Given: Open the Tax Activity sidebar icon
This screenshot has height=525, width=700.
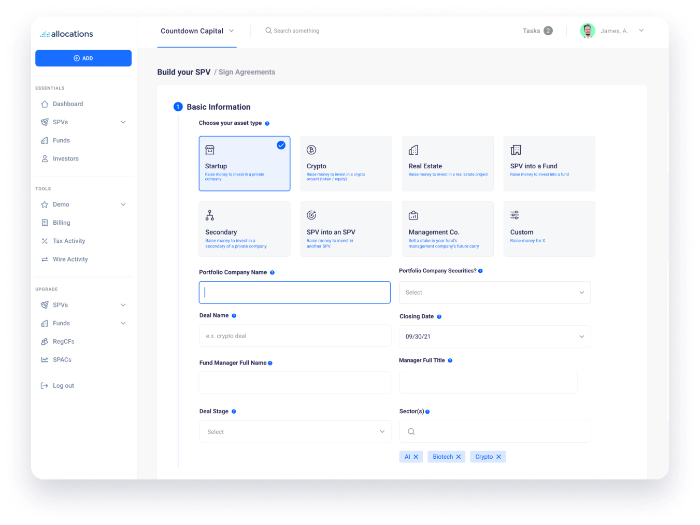Looking at the screenshot, I should click(45, 241).
